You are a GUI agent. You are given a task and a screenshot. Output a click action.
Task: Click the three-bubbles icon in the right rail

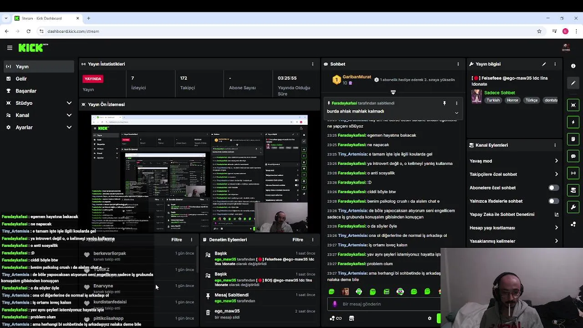point(573,224)
